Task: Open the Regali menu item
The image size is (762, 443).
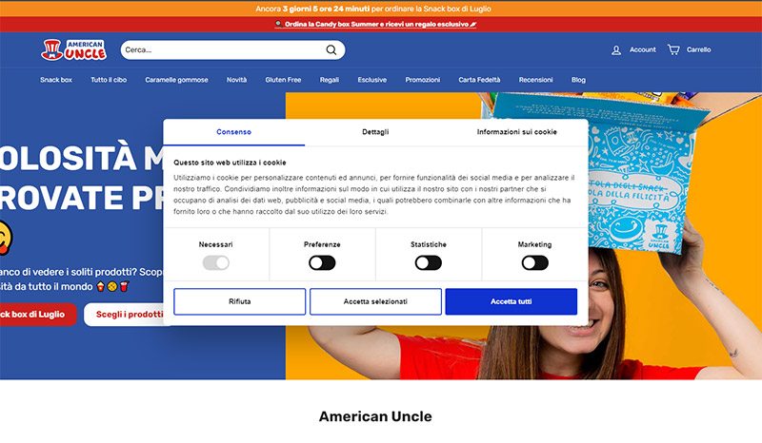Action: 330,80
